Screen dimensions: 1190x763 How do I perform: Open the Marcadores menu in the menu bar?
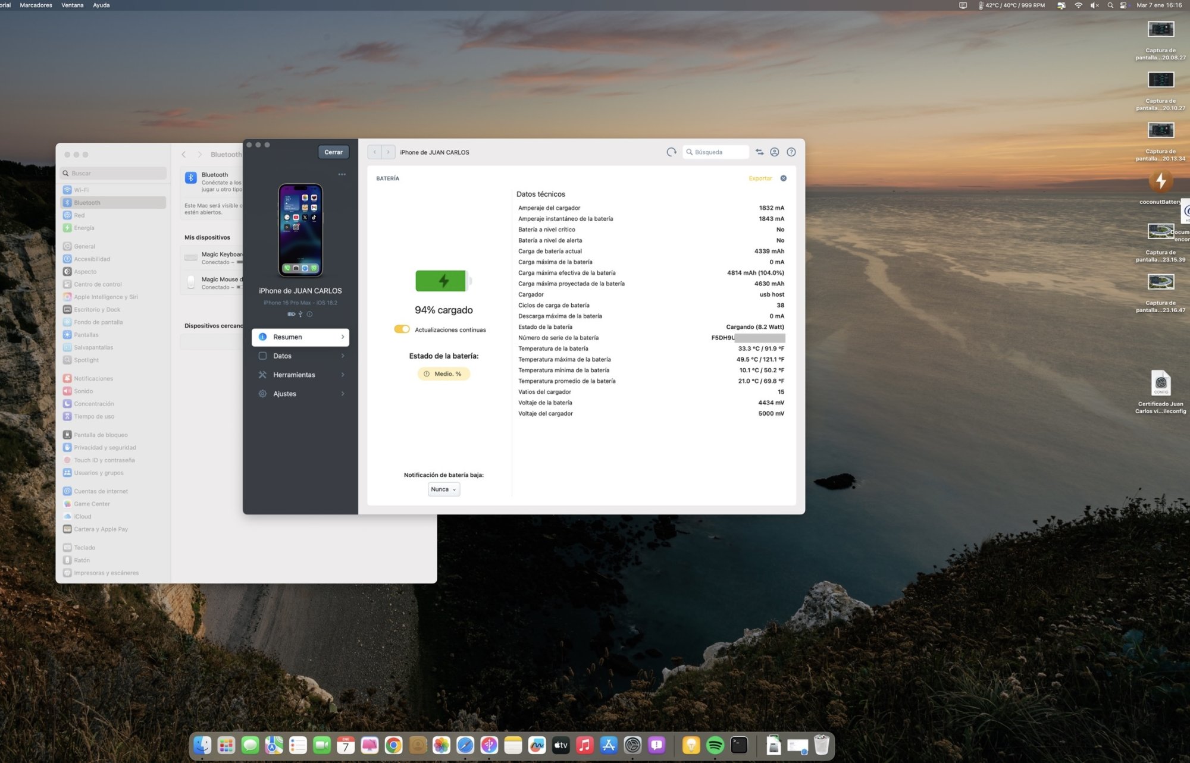pos(36,5)
